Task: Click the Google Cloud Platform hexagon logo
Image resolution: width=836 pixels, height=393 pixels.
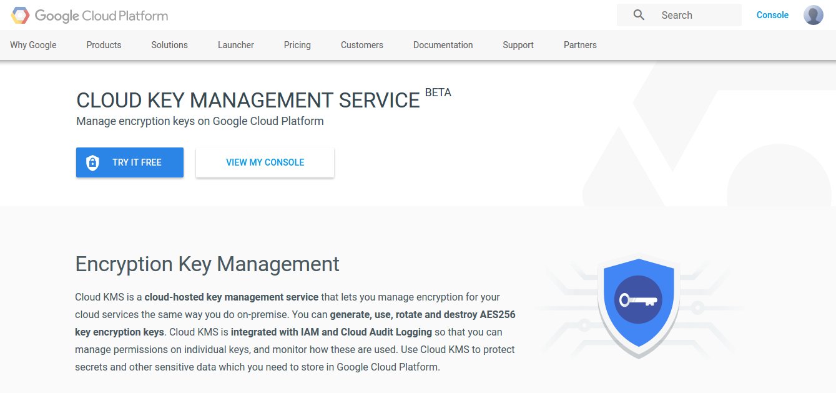Action: click(x=20, y=16)
